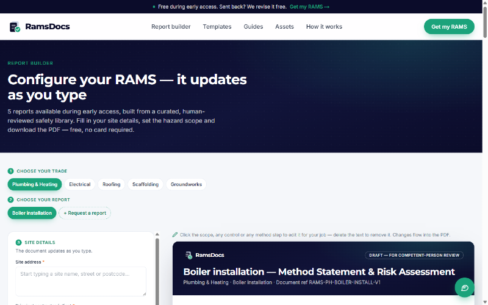This screenshot has height=305, width=488.
Task: Open the Guides nav item
Action: tap(253, 27)
